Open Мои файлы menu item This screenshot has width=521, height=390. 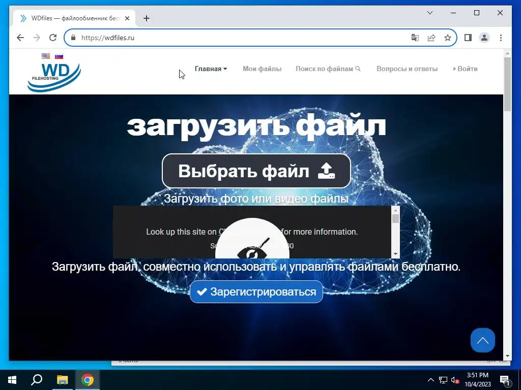(x=262, y=69)
